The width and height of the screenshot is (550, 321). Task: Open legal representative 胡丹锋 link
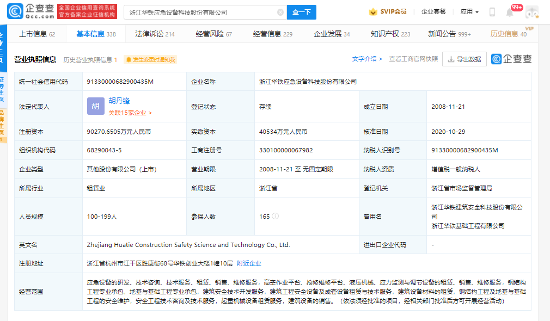[x=119, y=101]
